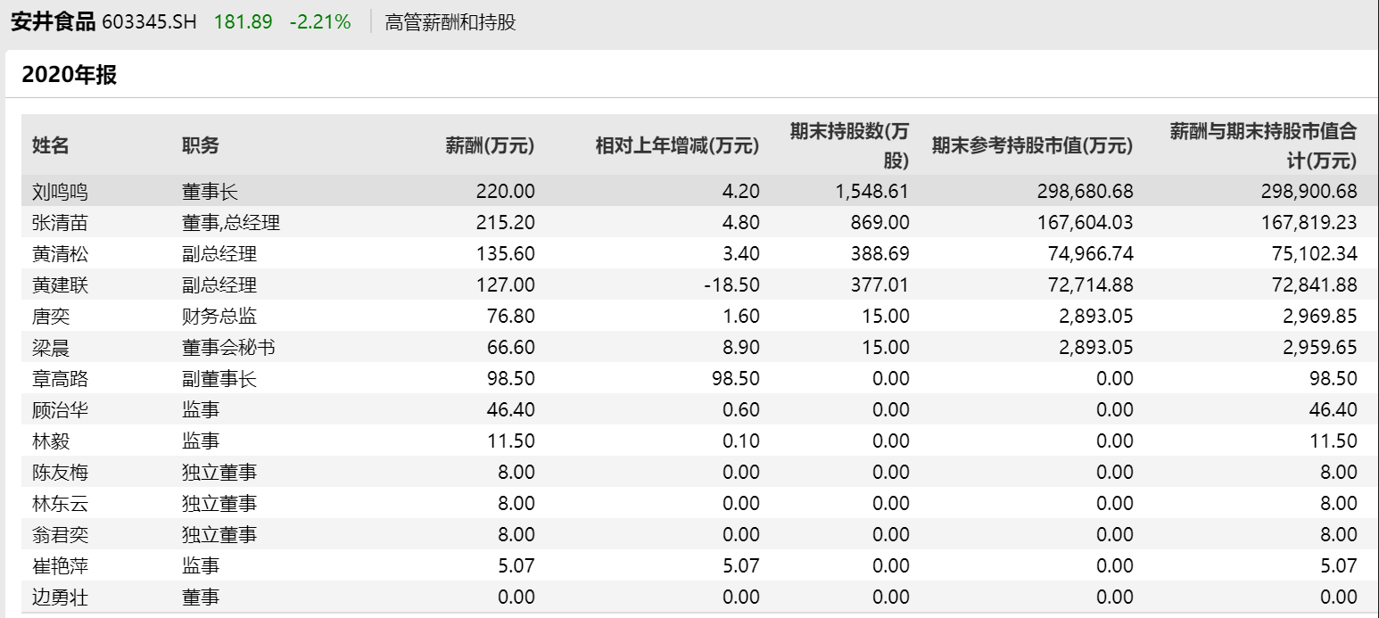Click executive name 张清苗

(x=61, y=222)
